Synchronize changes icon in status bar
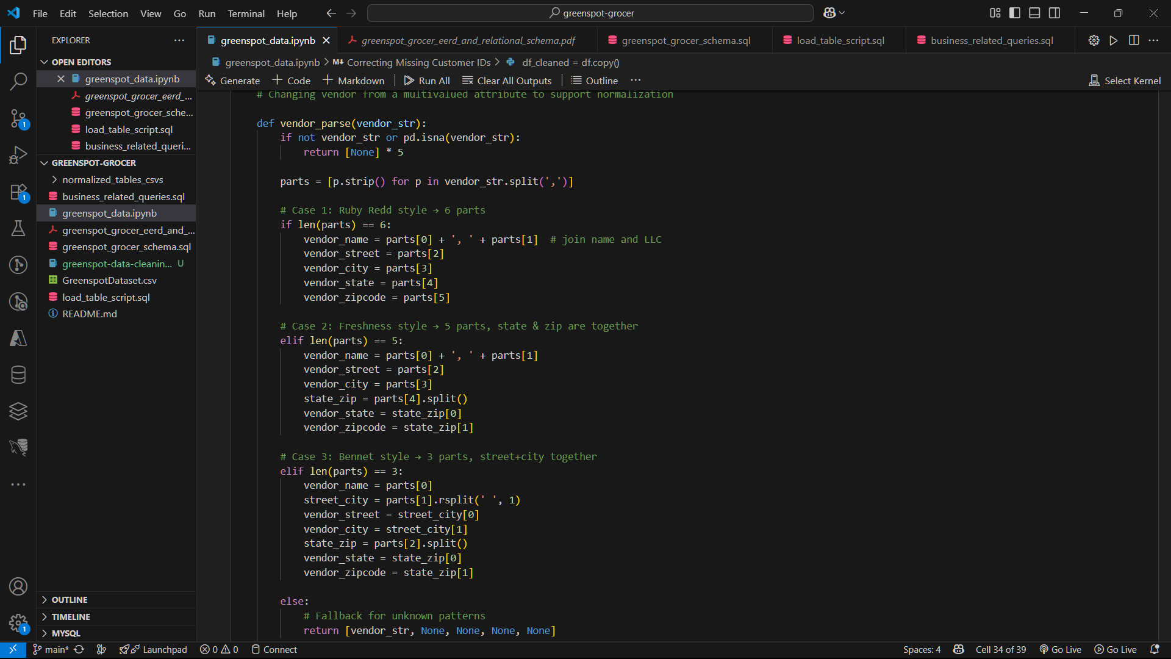This screenshot has height=659, width=1171. pyautogui.click(x=79, y=650)
